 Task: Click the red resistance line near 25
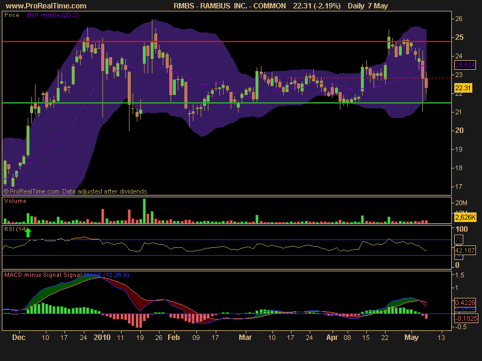pyautogui.click(x=227, y=41)
